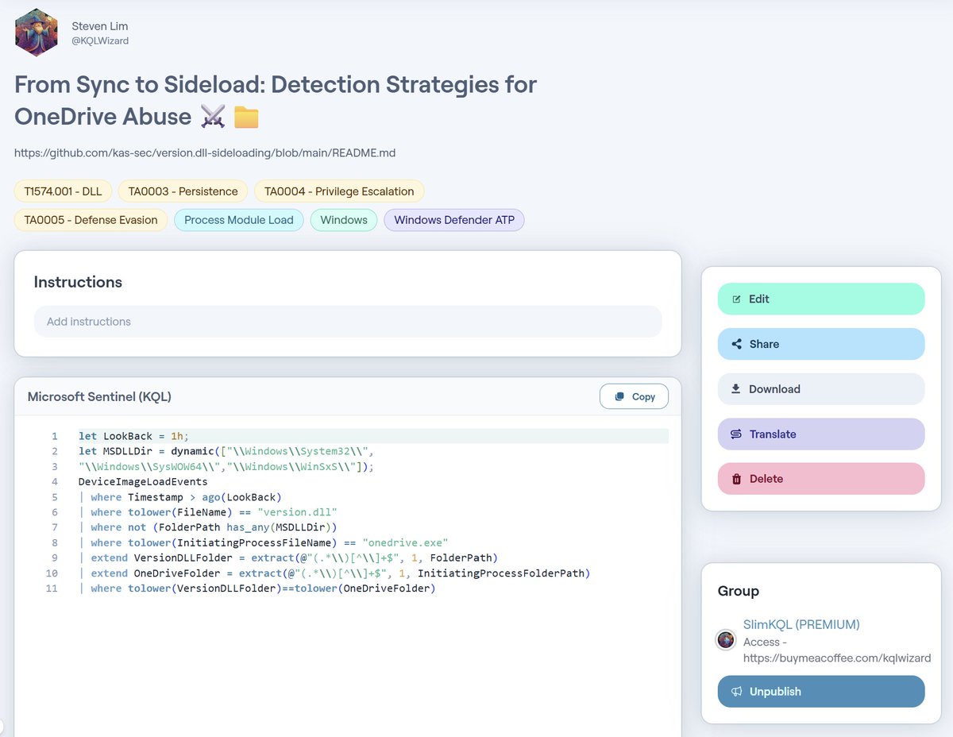The image size is (953, 737).
Task: Click the Download button
Action: pyautogui.click(x=821, y=389)
